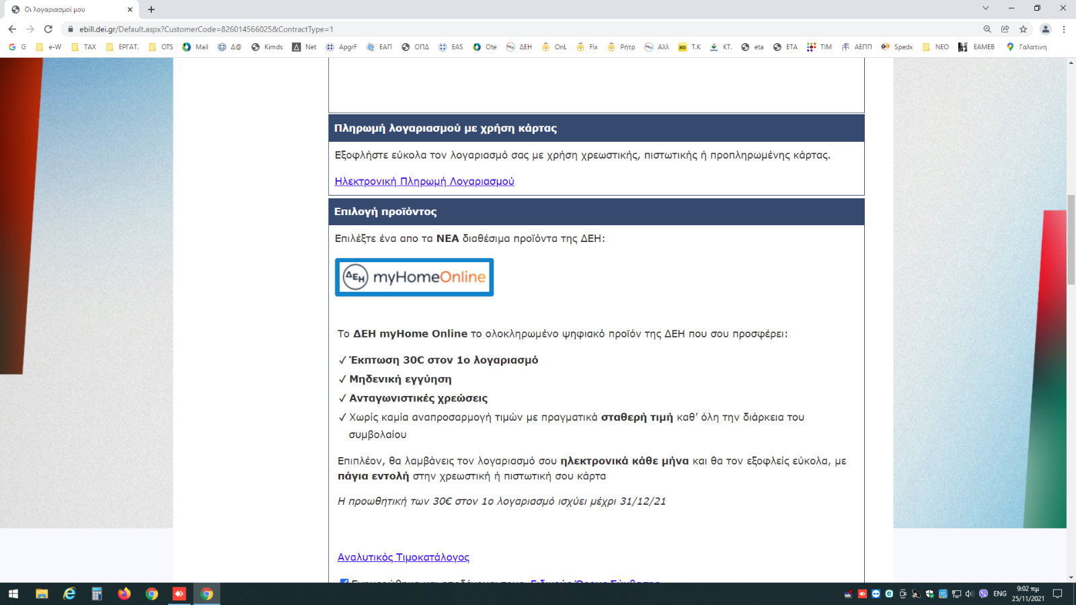Open the Viber tray icon
1076x605 pixels.
coord(984,594)
